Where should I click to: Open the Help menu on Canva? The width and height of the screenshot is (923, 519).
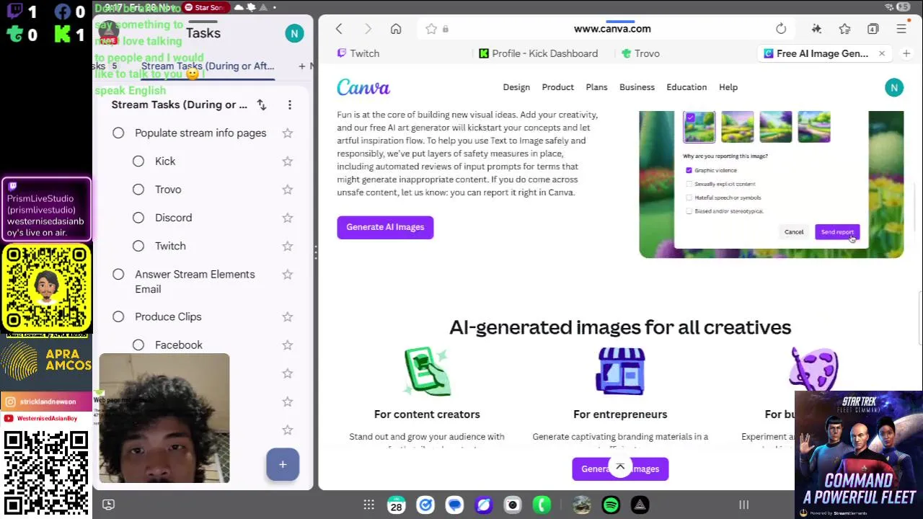pos(728,87)
